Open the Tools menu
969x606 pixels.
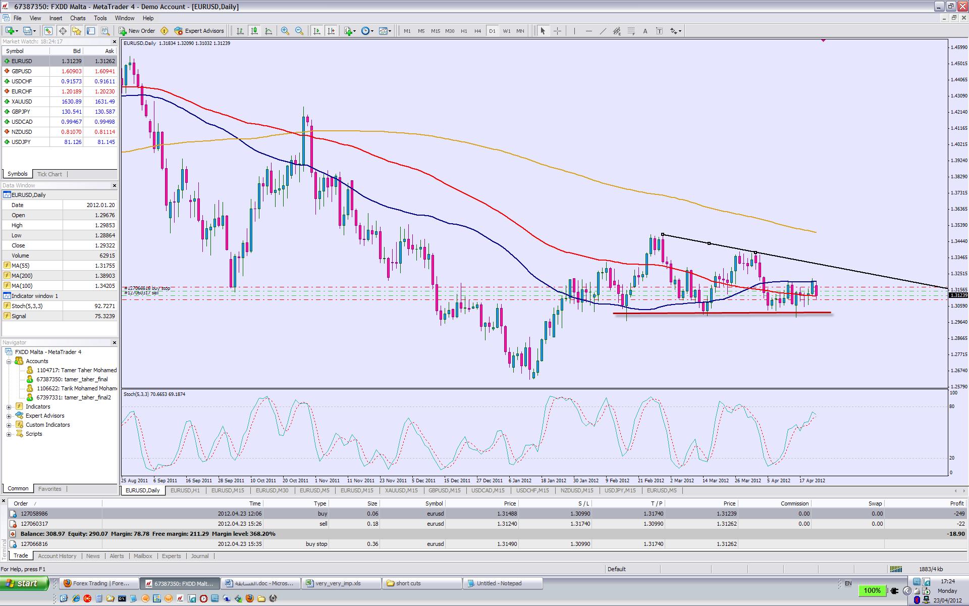(100, 18)
